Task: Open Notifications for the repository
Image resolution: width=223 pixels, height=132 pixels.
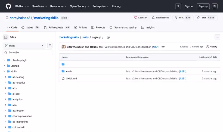Action: coord(160,18)
